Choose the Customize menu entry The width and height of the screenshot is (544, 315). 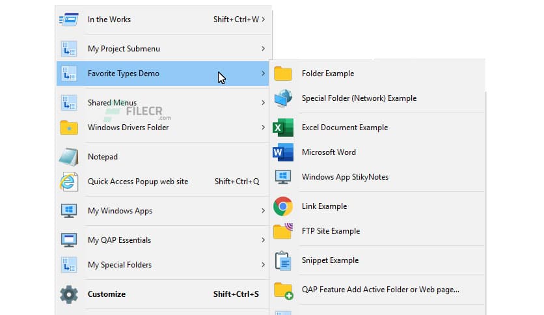[x=163, y=294]
